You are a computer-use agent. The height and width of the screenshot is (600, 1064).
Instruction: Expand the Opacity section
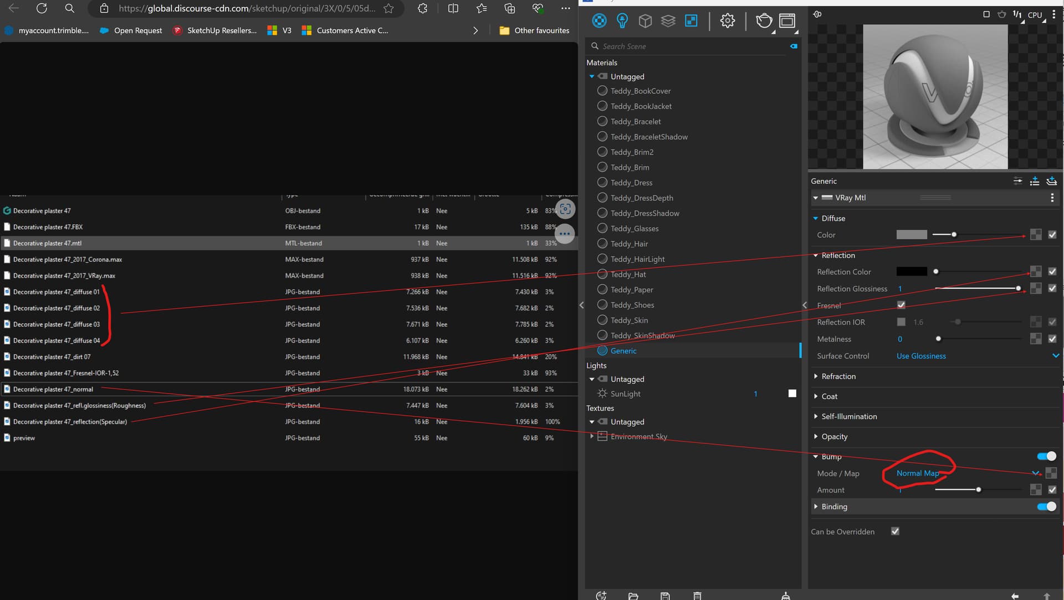[815, 437]
